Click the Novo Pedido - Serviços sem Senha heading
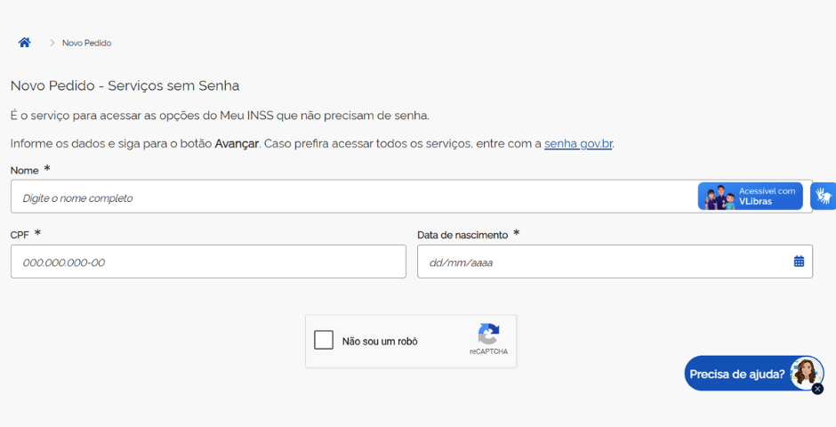This screenshot has height=427, width=836. pyautogui.click(x=125, y=85)
